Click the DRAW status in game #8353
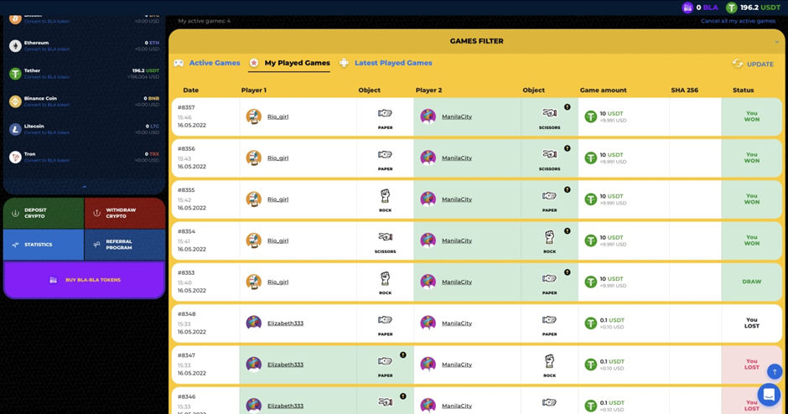Image resolution: width=788 pixels, height=414 pixels. pos(751,282)
